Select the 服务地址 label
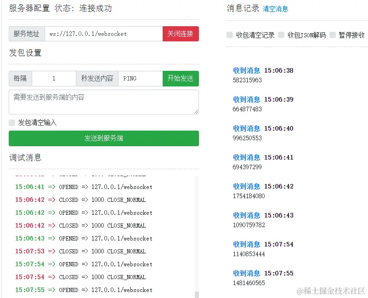 [27, 34]
